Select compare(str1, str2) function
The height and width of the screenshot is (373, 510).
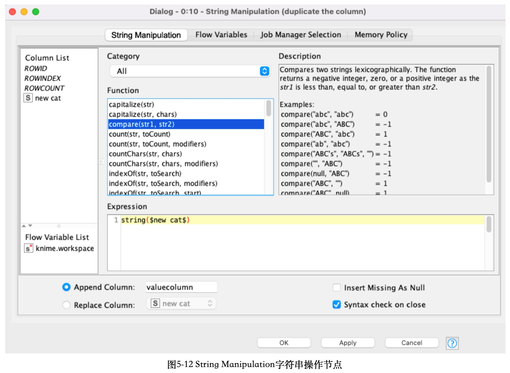[x=186, y=124]
